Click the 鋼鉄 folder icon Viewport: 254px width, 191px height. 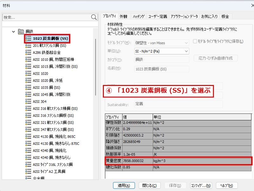click(21, 32)
